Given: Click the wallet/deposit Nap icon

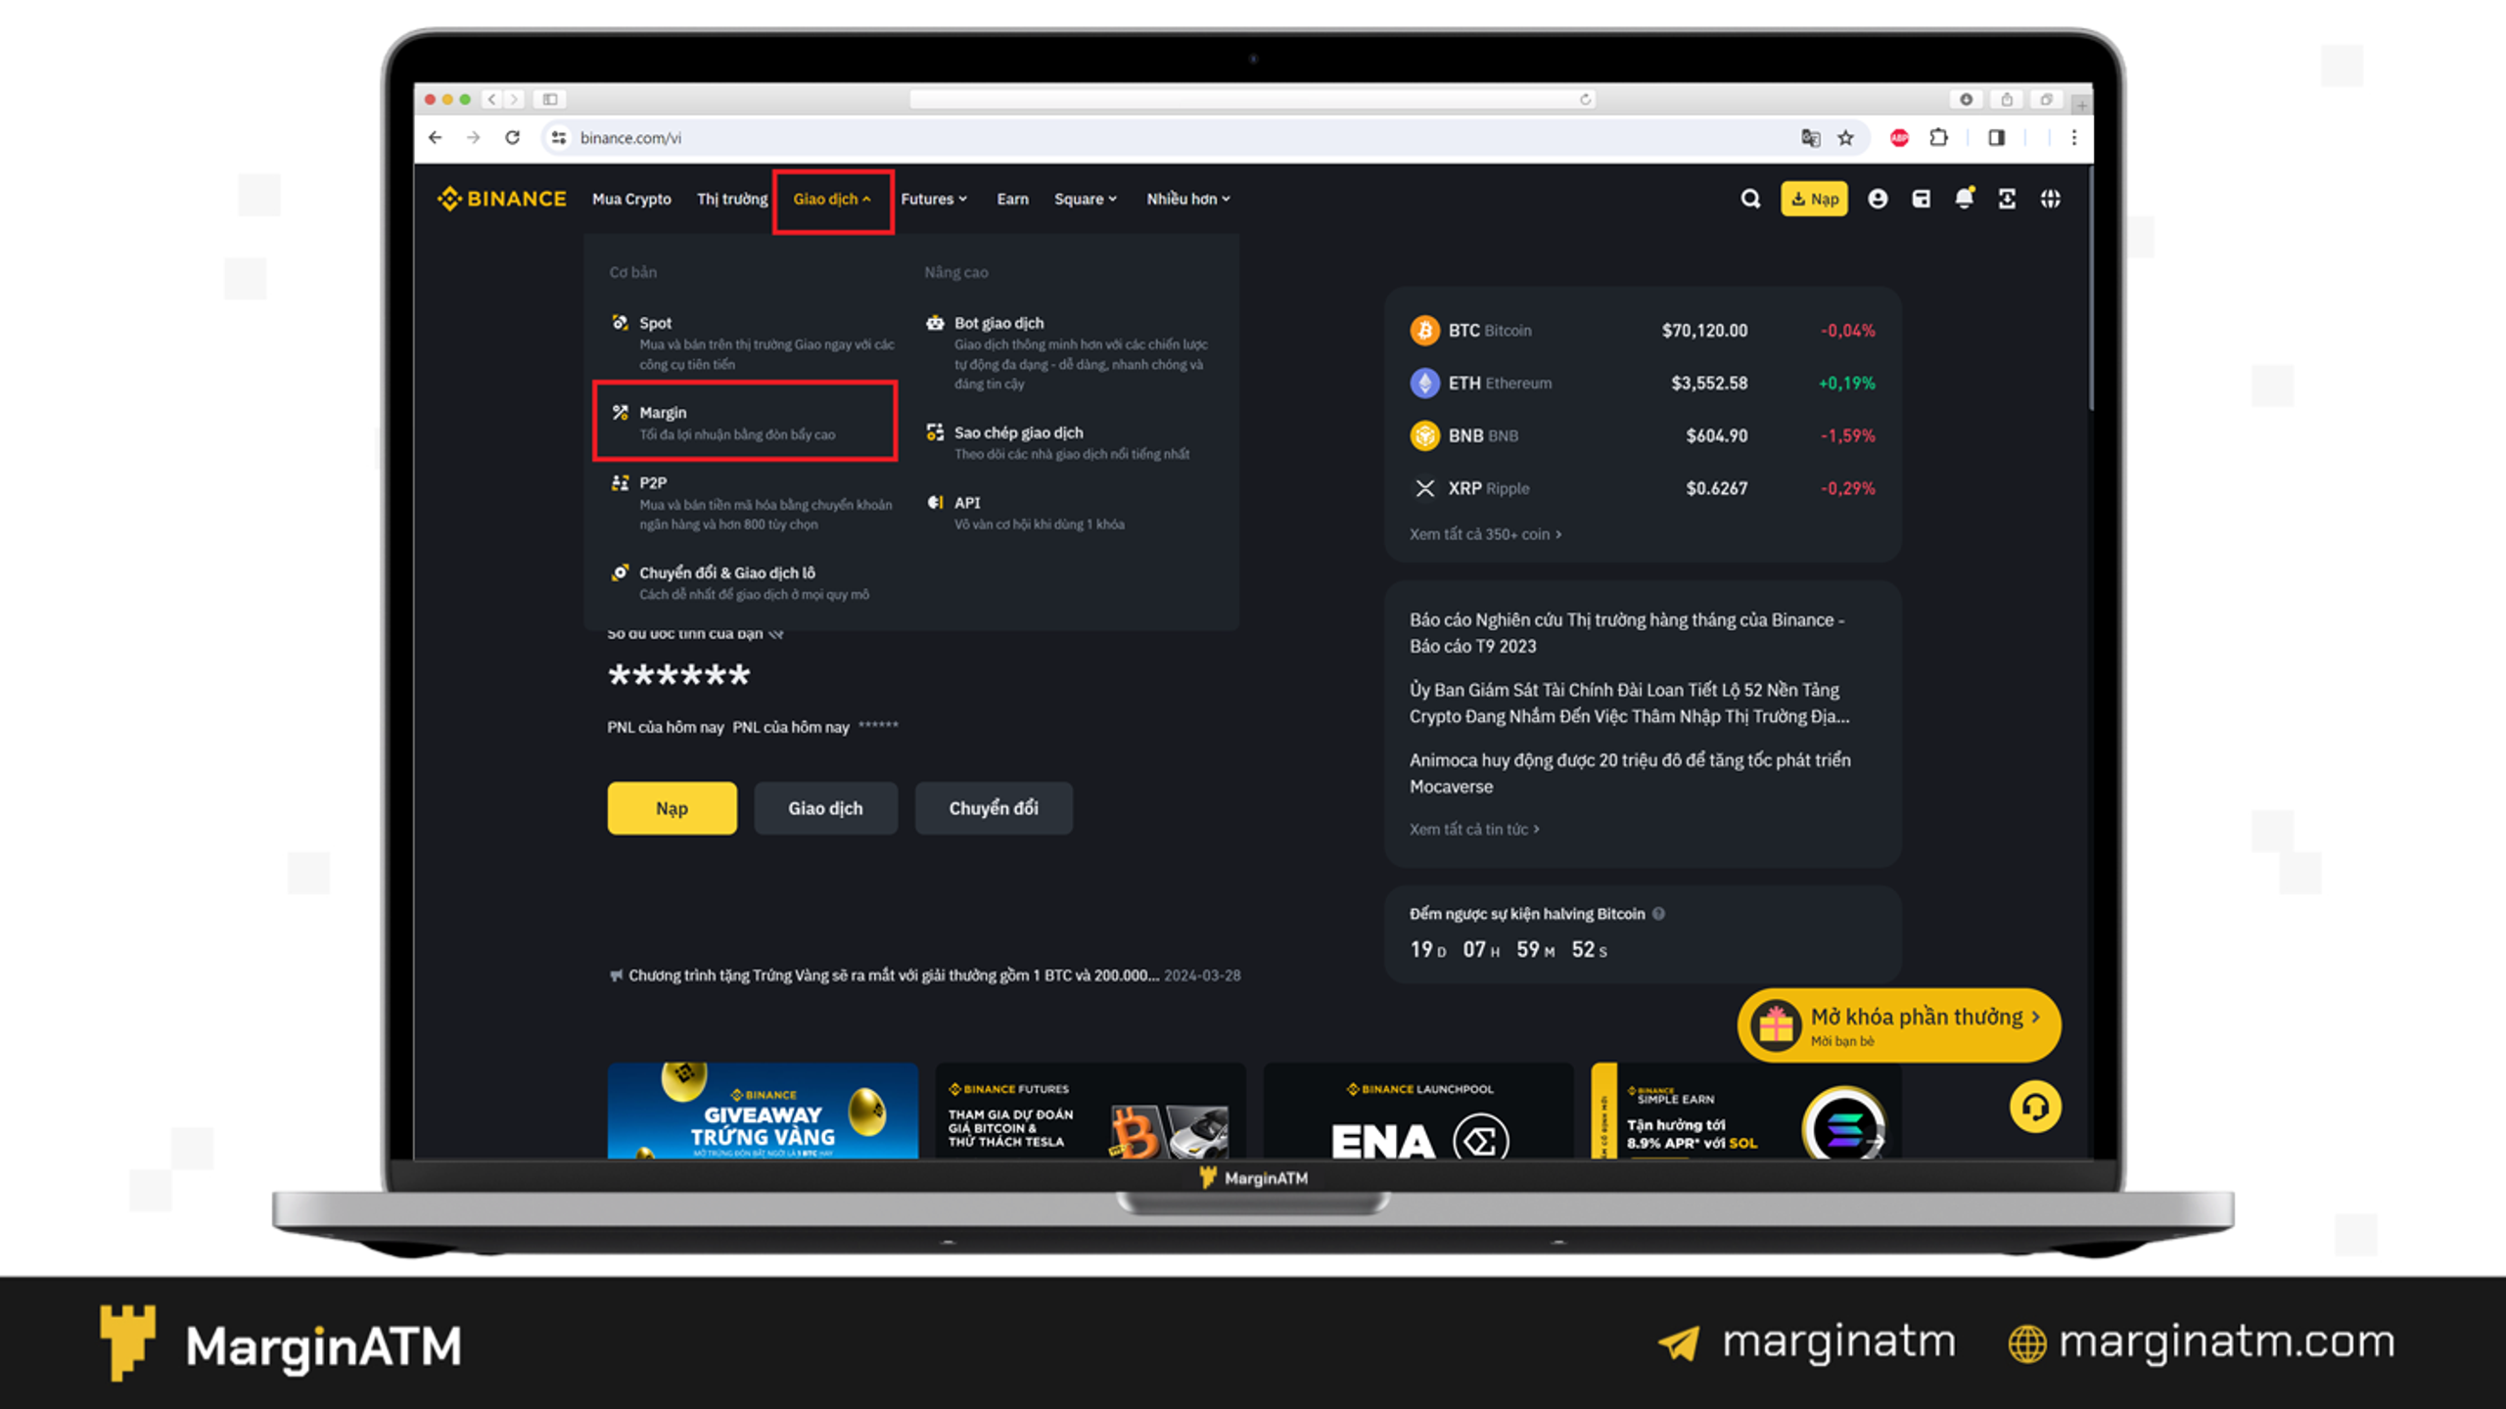Looking at the screenshot, I should (x=1816, y=198).
